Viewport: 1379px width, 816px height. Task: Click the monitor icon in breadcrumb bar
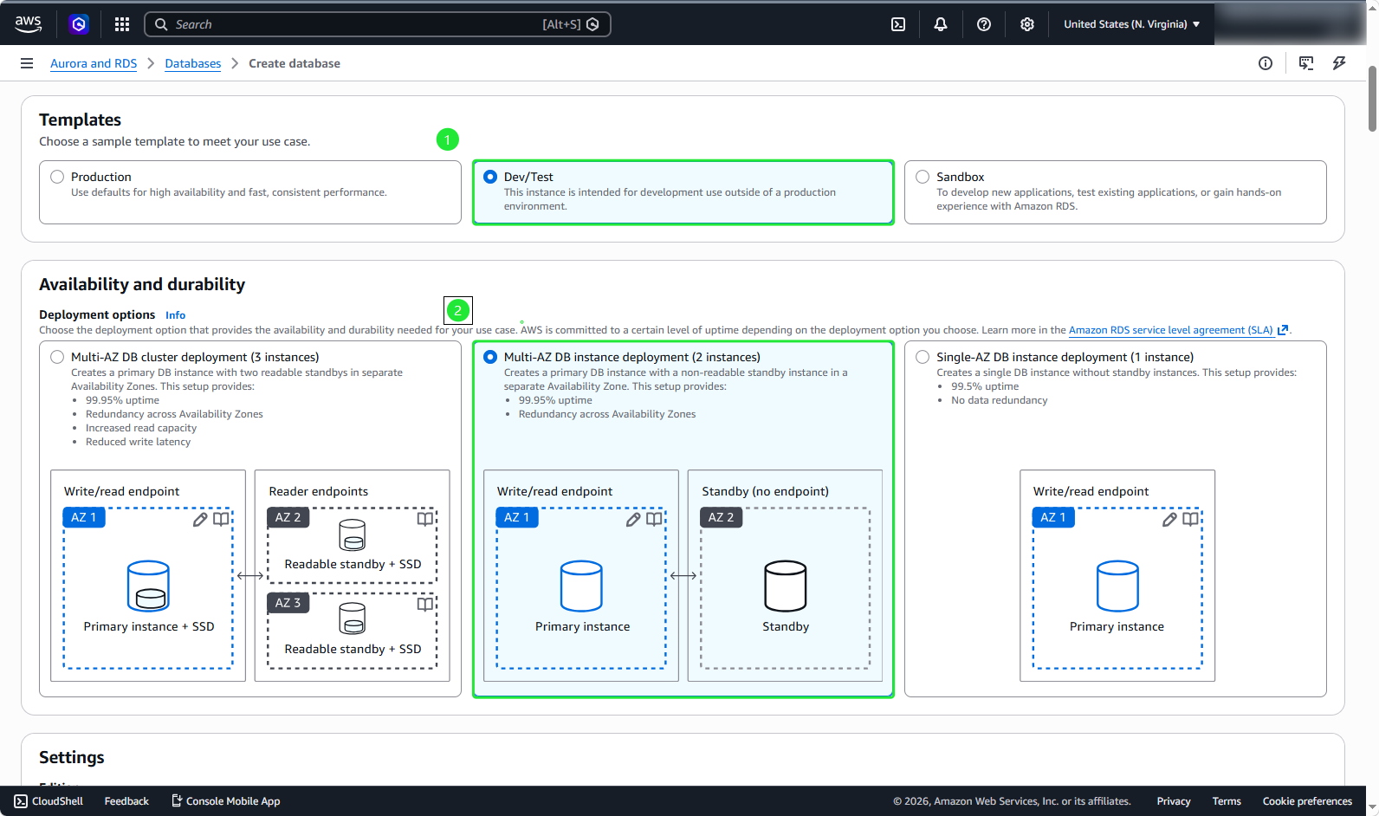[1306, 63]
